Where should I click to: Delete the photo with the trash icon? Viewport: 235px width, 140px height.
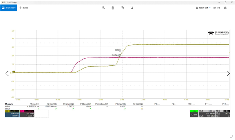pos(113,8)
